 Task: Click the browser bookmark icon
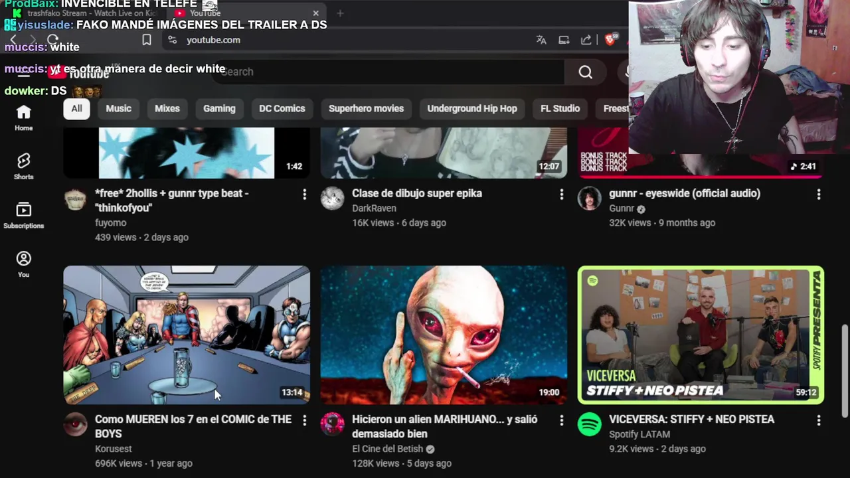pos(147,40)
